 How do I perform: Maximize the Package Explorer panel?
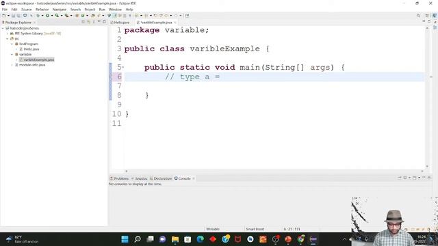click(x=104, y=22)
